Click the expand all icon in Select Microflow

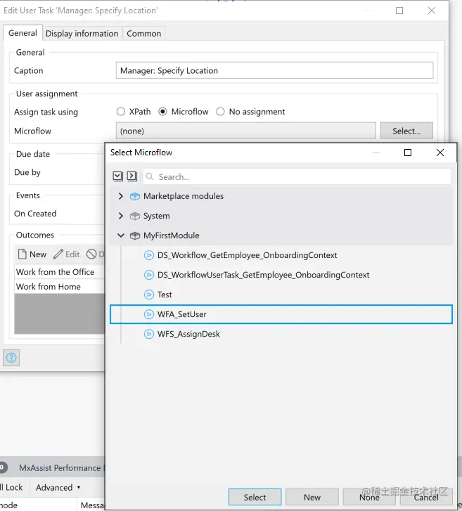point(117,176)
